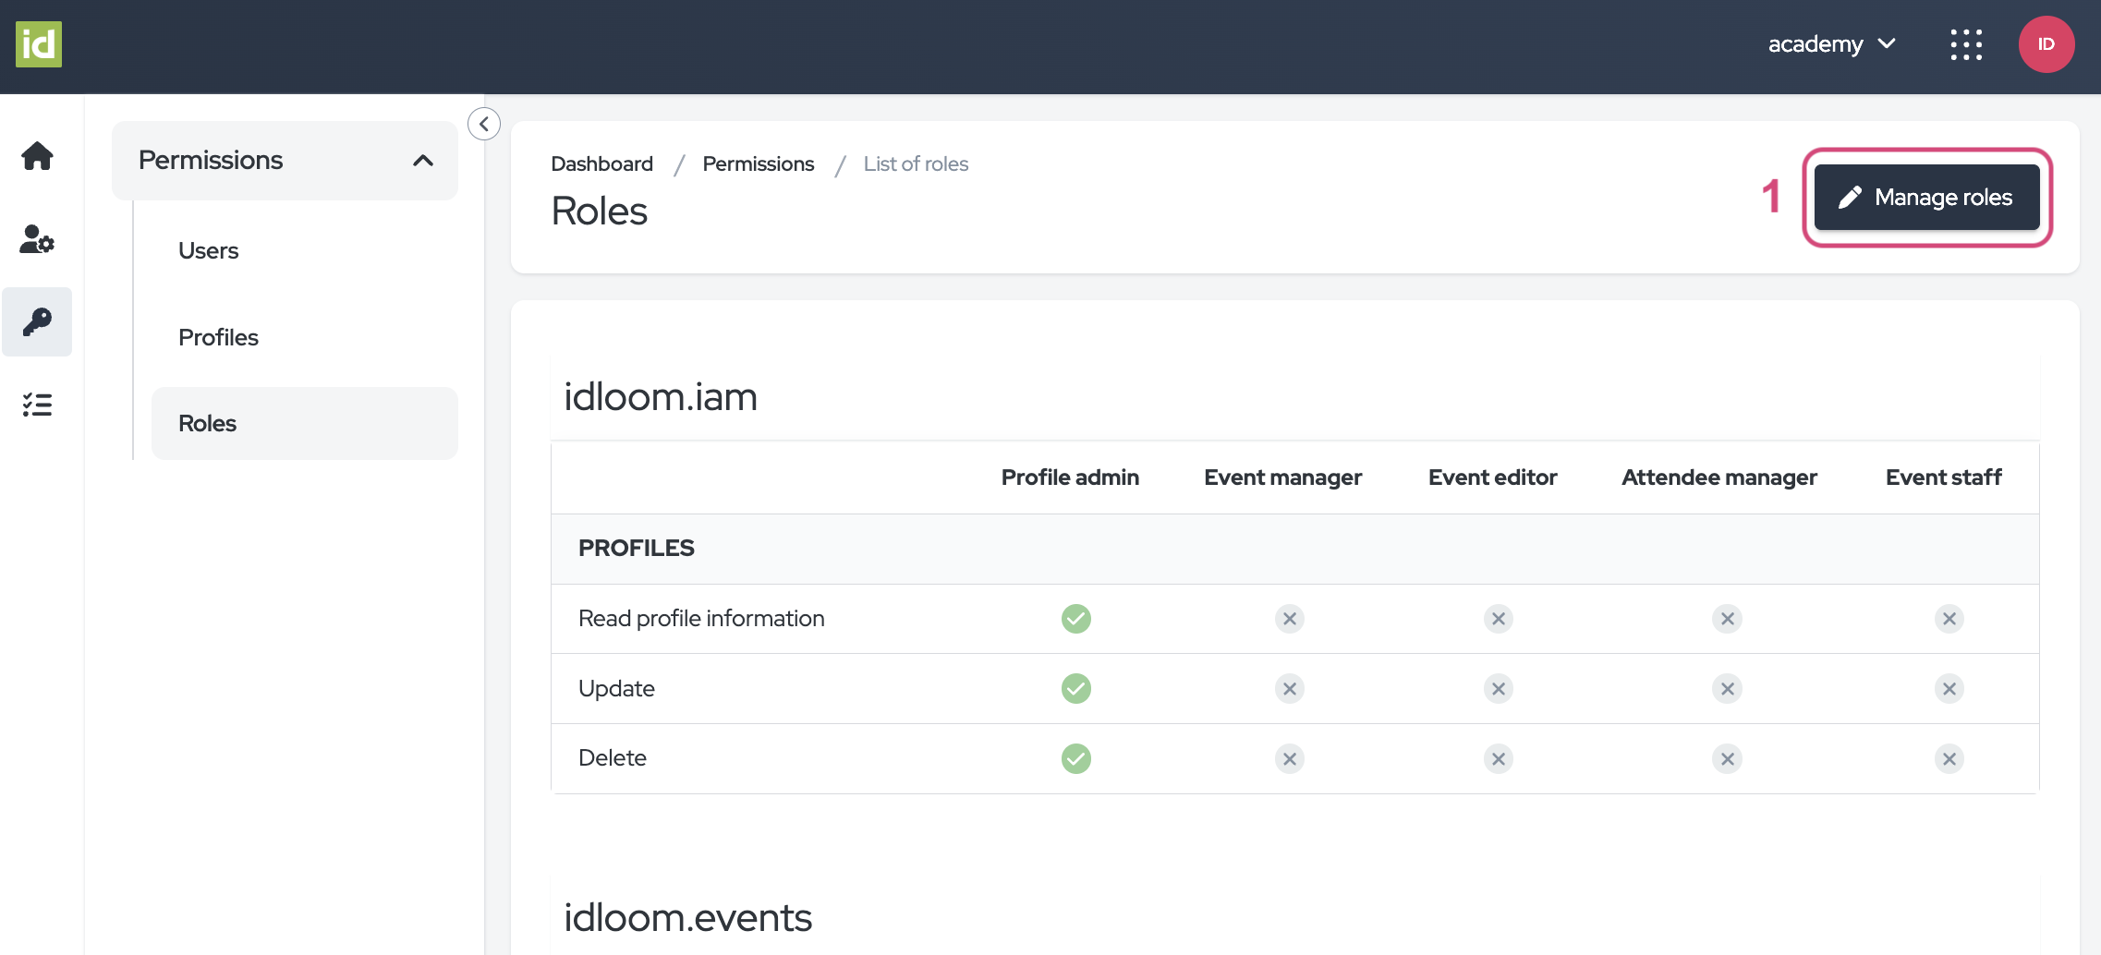
Task: Toggle Read profile information for Profile admin
Action: (1075, 619)
